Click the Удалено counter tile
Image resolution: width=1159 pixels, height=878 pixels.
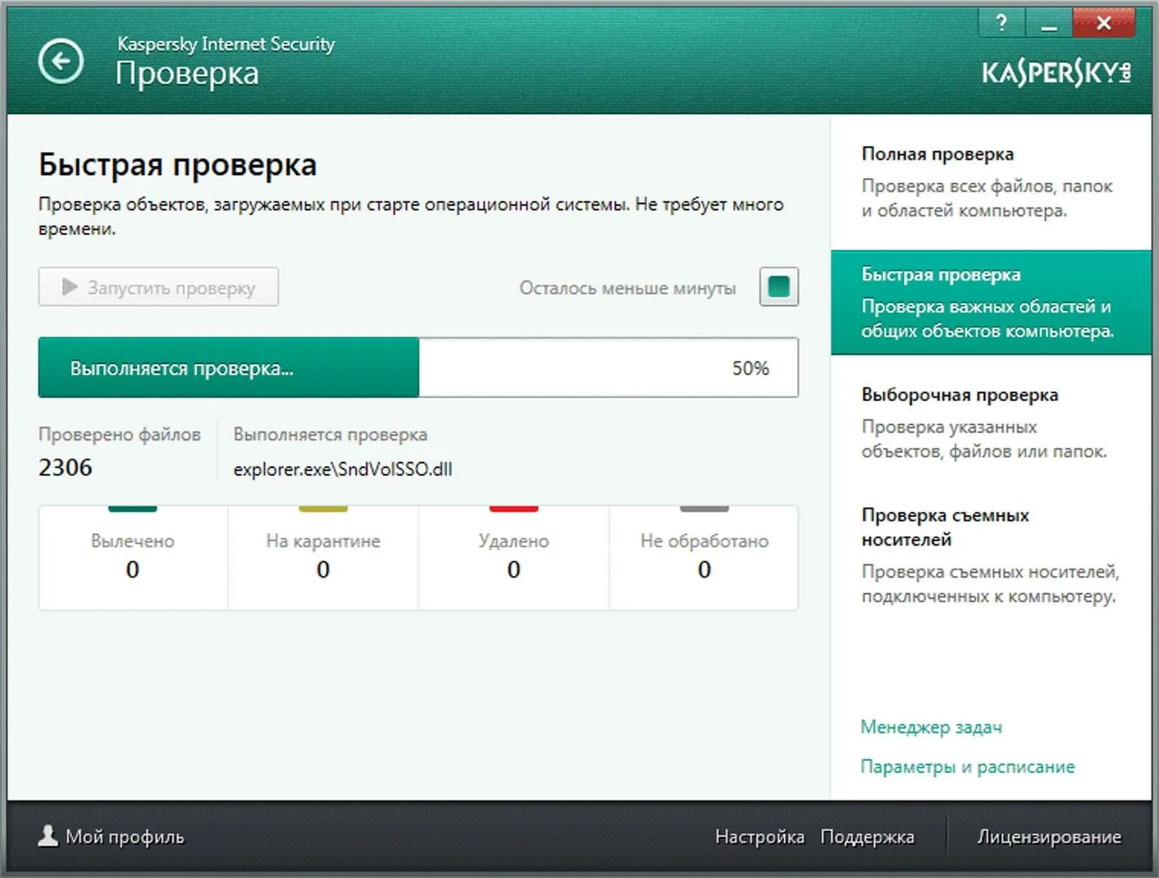(514, 557)
